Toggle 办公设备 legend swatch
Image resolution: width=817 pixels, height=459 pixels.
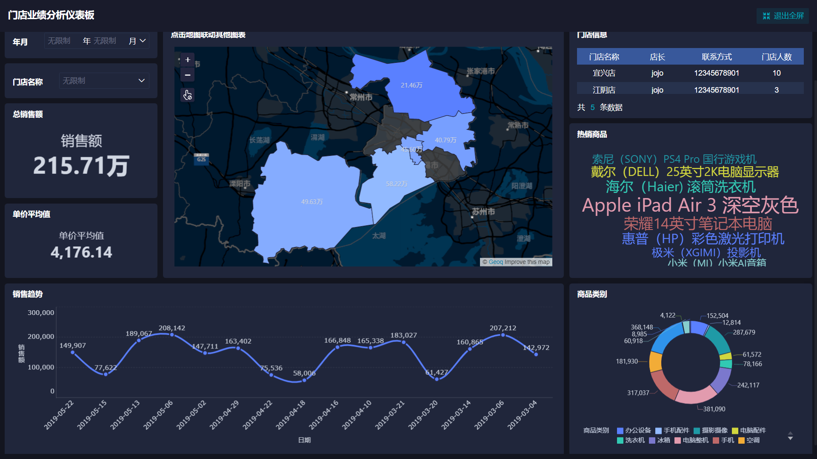(x=620, y=431)
